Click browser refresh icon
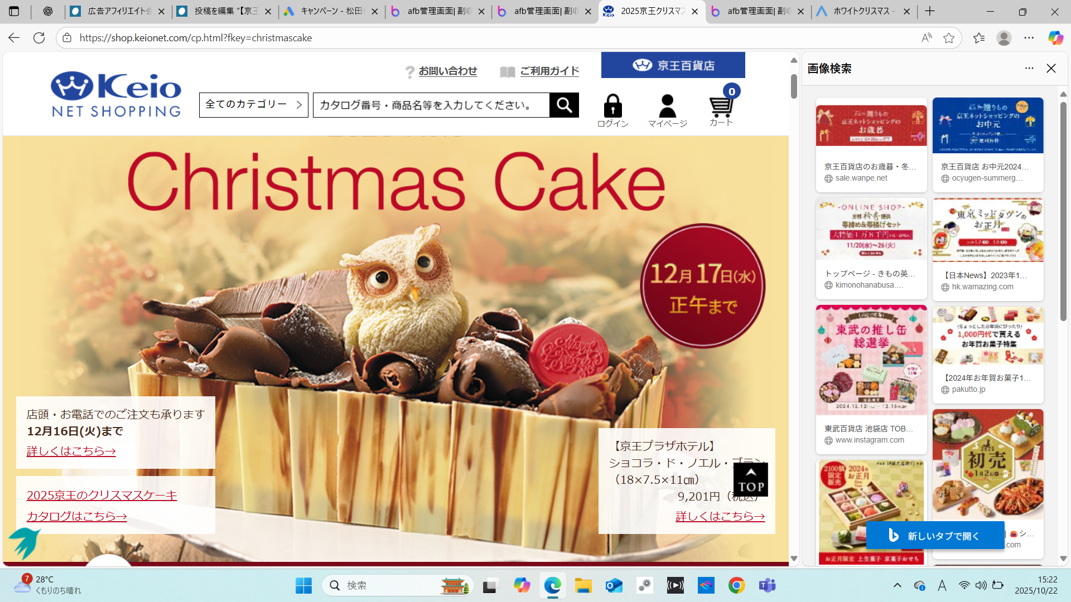The image size is (1071, 602). tap(39, 38)
